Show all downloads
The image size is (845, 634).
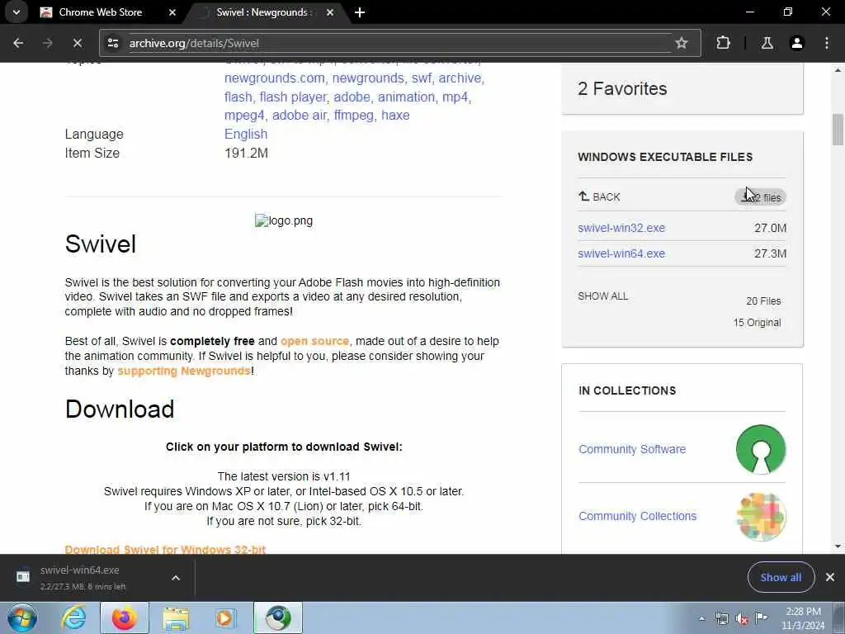click(781, 577)
